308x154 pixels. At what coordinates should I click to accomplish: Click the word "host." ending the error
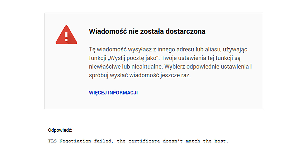pyautogui.click(x=221, y=141)
